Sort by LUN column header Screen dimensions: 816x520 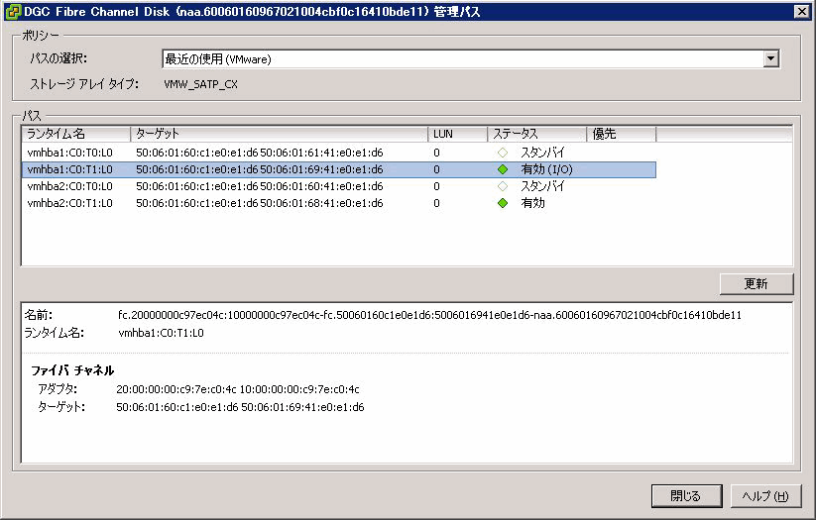click(457, 134)
